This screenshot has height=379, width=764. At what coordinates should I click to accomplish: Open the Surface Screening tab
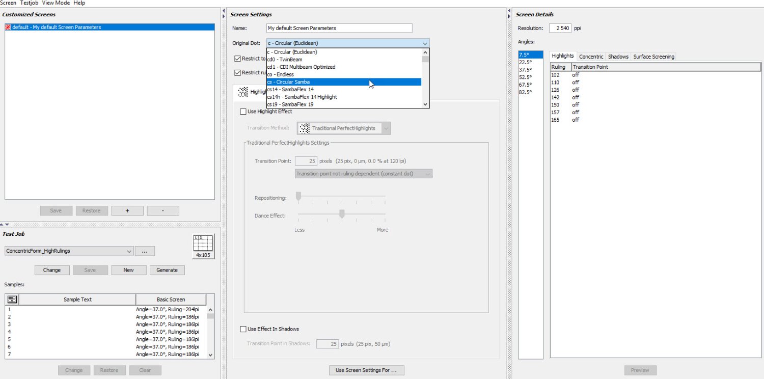pyautogui.click(x=654, y=57)
